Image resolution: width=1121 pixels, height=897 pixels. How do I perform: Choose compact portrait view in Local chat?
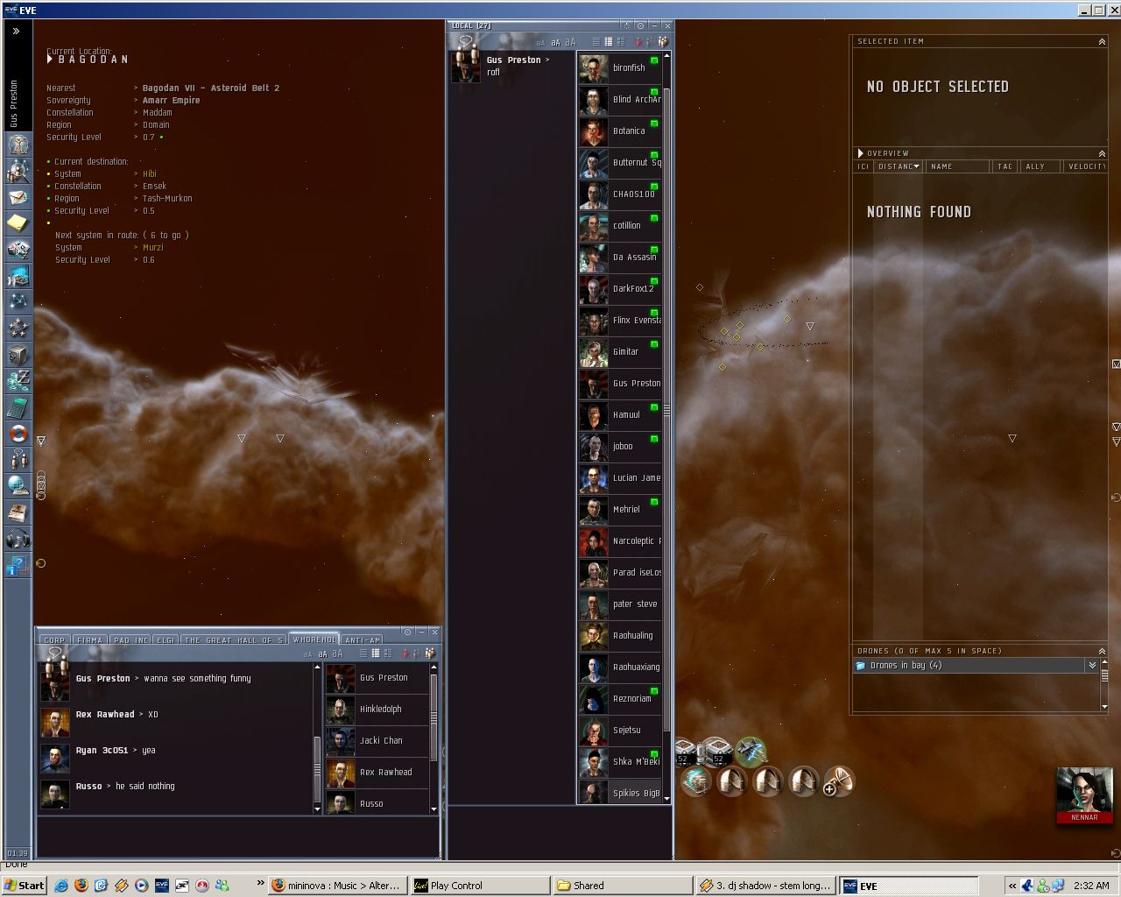[x=609, y=41]
